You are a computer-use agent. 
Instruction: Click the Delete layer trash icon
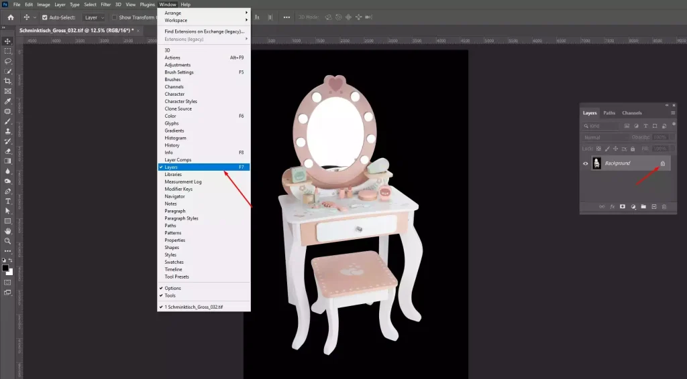coord(664,207)
